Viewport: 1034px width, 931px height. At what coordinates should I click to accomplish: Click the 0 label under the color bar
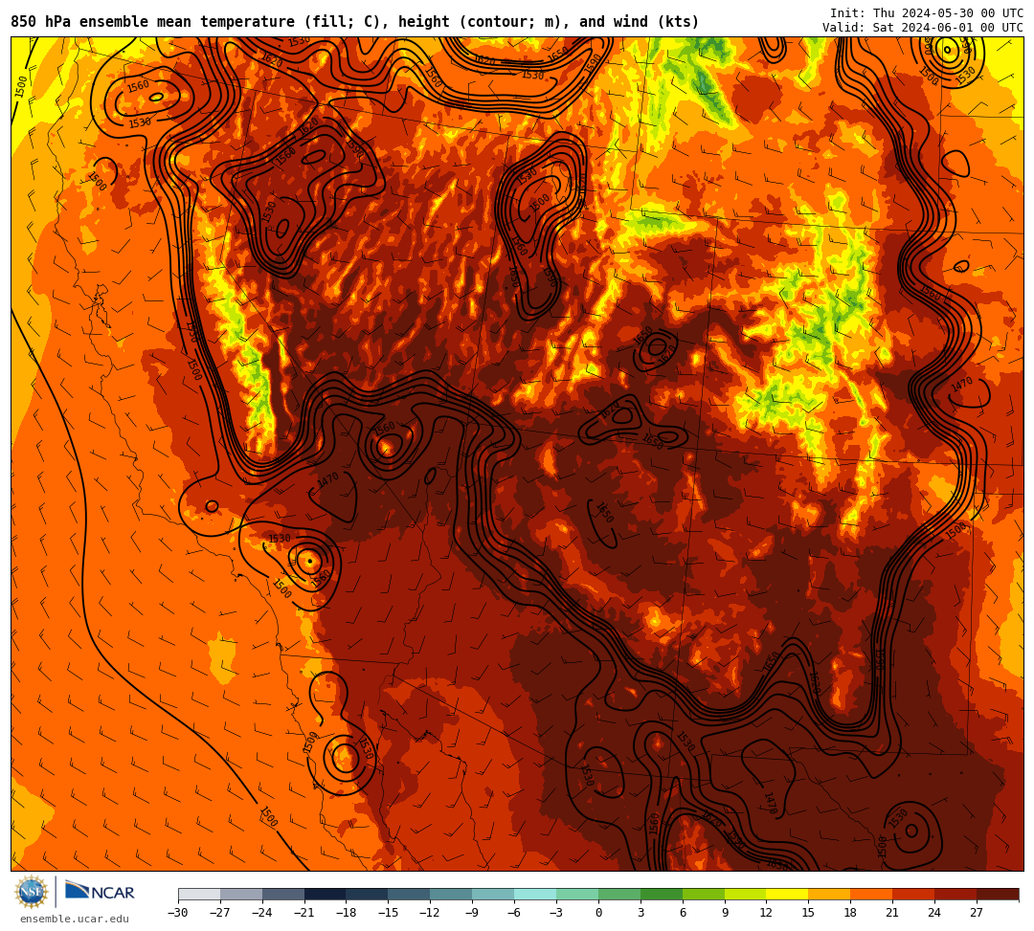[x=598, y=913]
